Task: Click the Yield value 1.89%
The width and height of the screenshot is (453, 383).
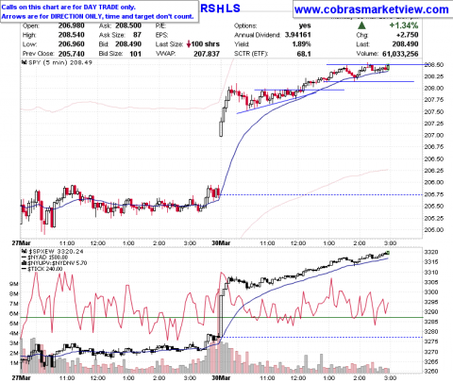Action: pyautogui.click(x=301, y=44)
